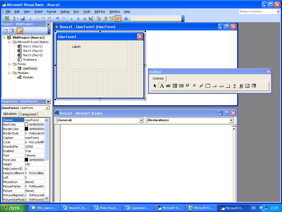
Task: Open the Debug menu
Action: coord(65,12)
